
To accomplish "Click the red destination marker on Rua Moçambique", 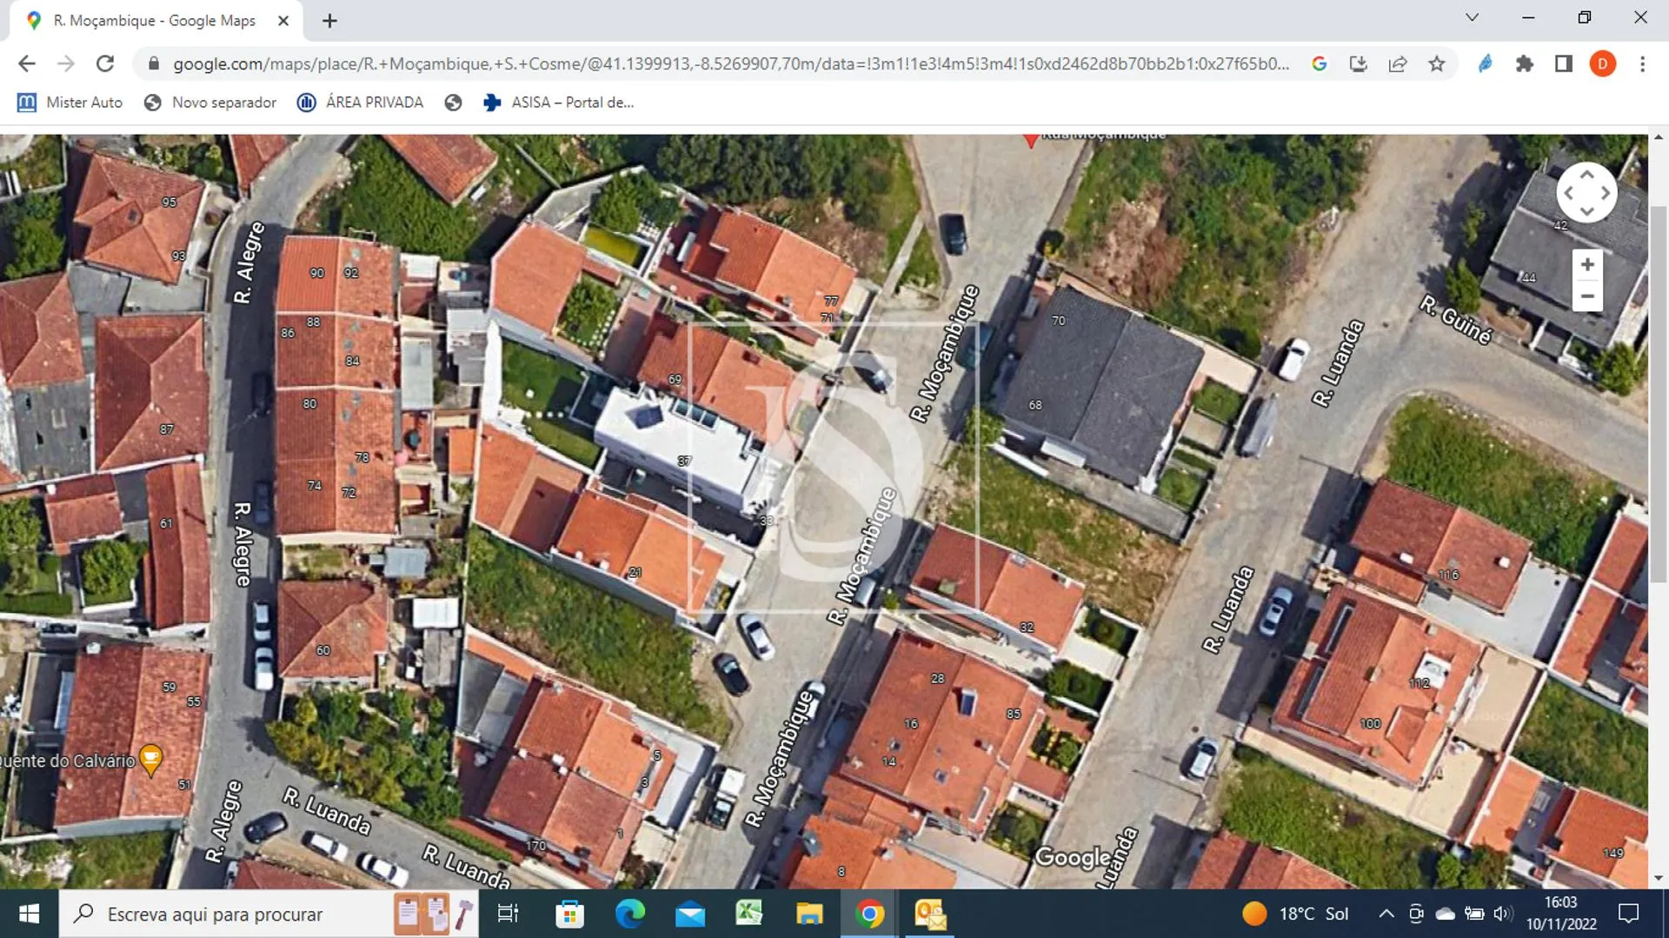I will tap(1031, 139).
